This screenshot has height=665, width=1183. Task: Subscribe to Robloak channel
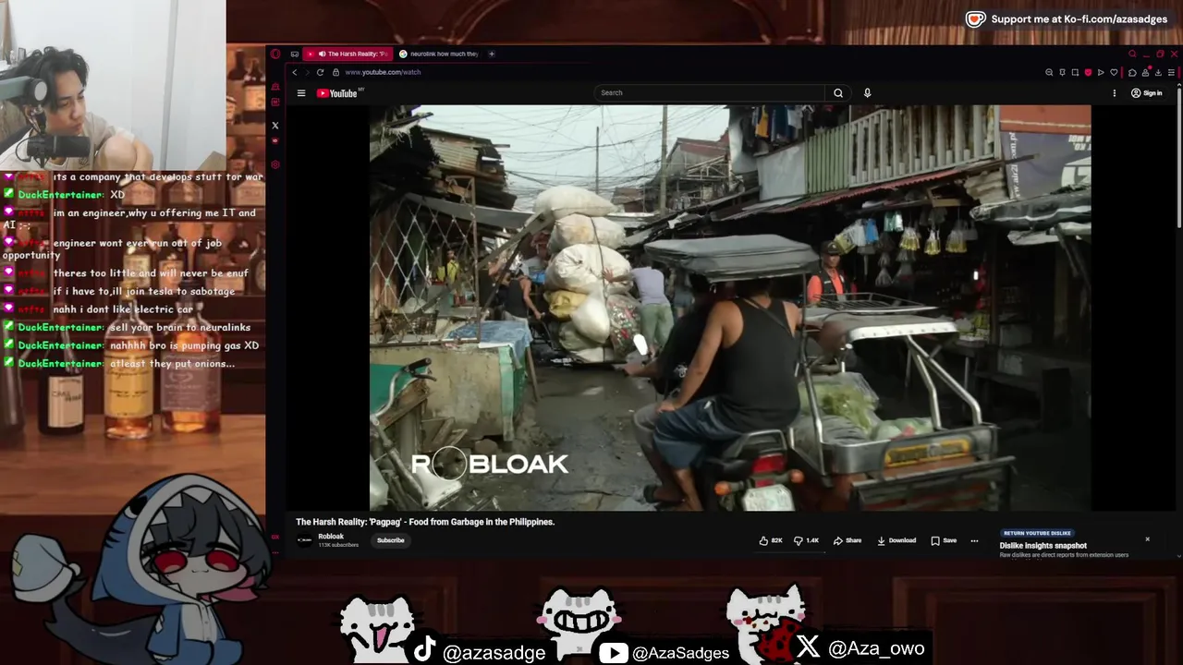coord(390,540)
